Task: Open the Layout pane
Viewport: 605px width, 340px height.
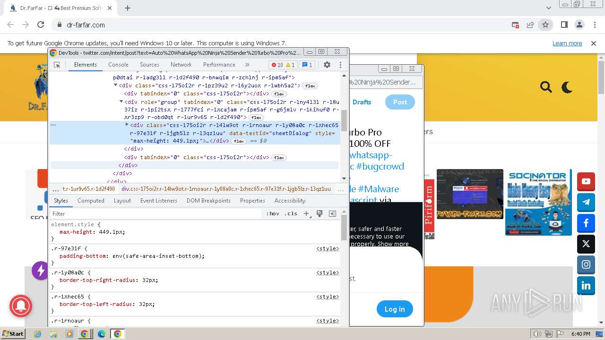Action: point(122,201)
